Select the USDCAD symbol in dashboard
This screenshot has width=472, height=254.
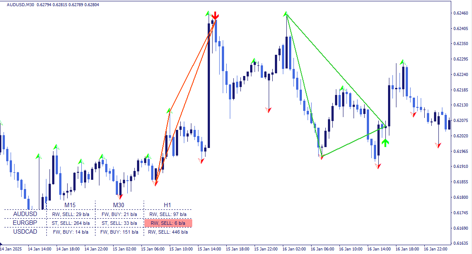tap(25, 231)
